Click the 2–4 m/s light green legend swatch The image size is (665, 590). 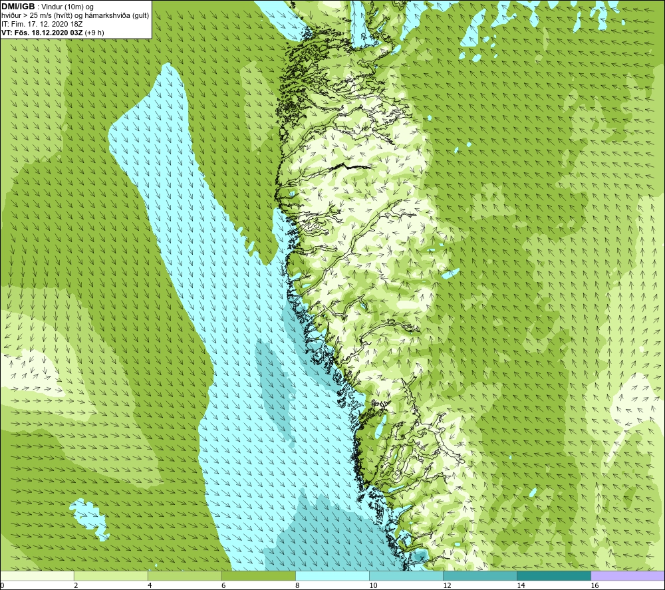point(111,576)
